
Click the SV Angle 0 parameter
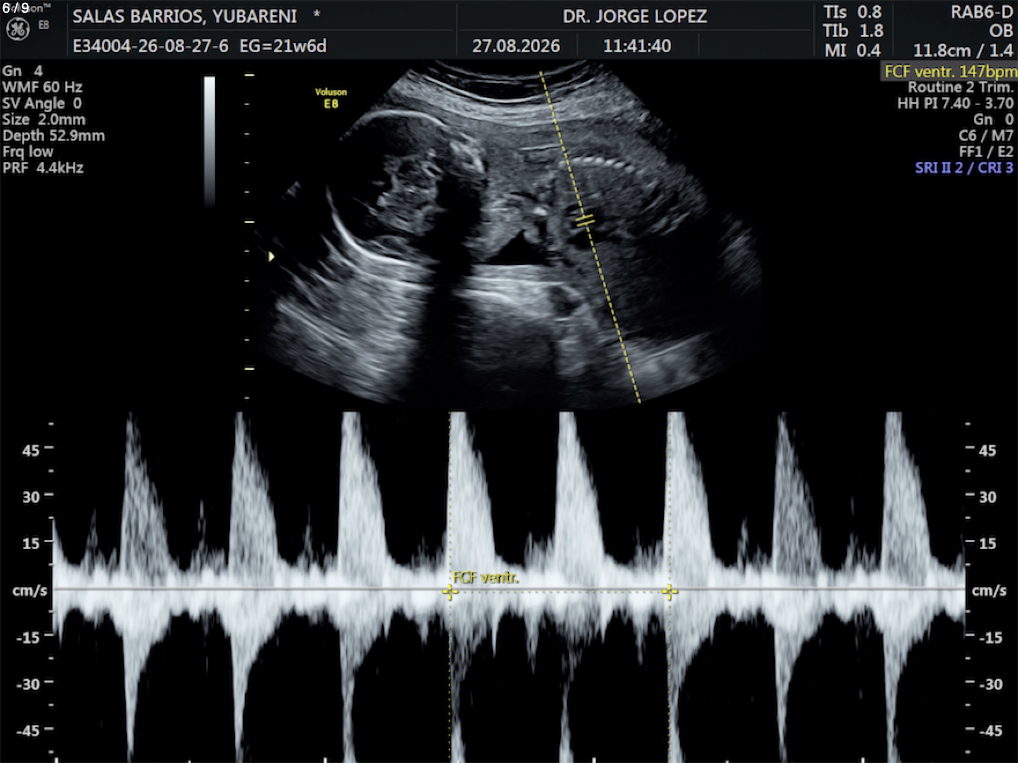(42, 103)
